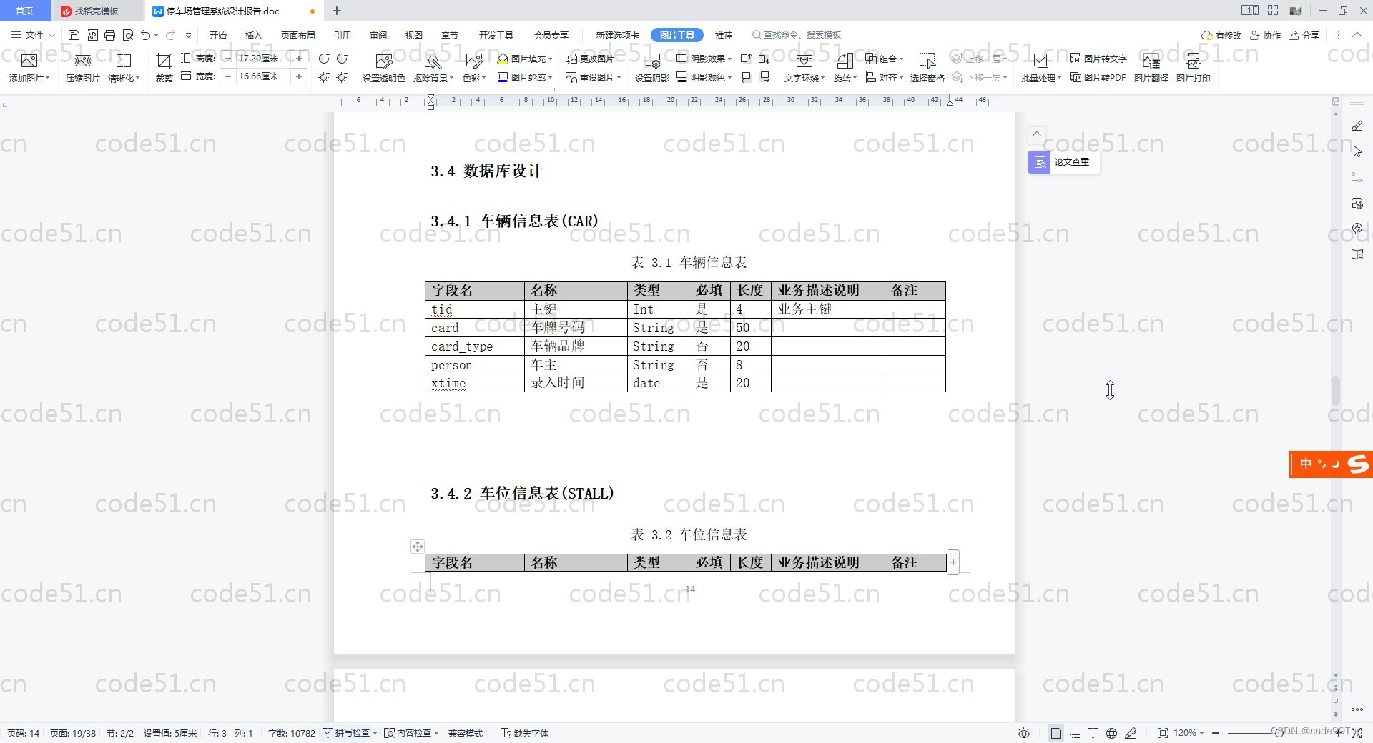Image resolution: width=1373 pixels, height=743 pixels.
Task: Click 选择窗格 (Selection Pane) icon
Action: point(927,68)
